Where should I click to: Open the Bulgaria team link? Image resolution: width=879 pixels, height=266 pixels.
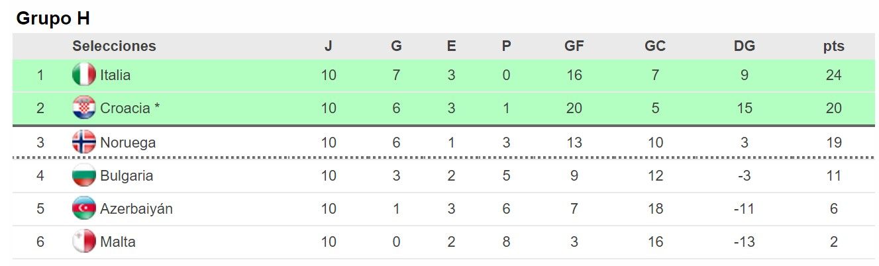pos(127,176)
